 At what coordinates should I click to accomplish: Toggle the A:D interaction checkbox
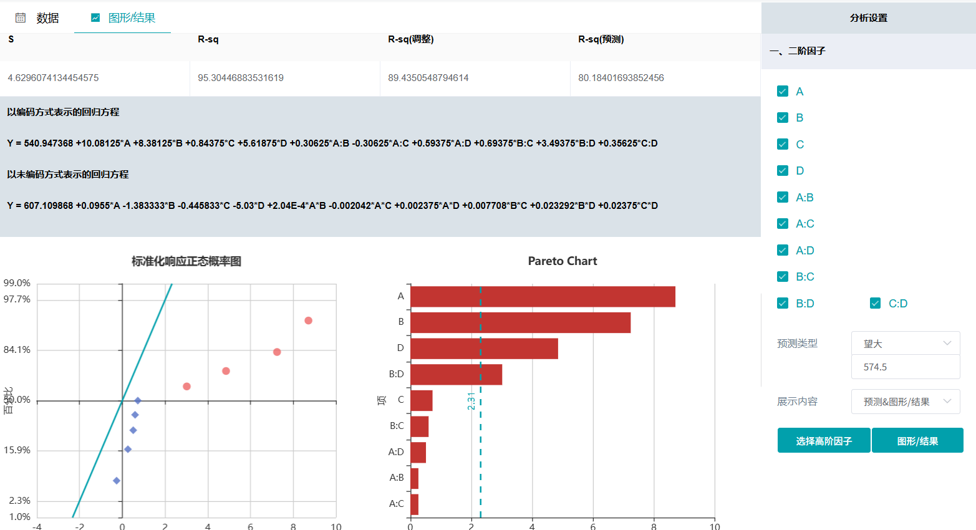pos(783,250)
